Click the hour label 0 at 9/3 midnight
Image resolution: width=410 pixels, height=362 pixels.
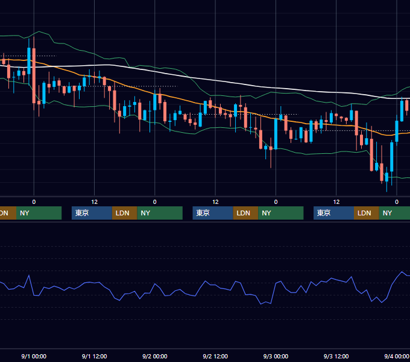click(276, 202)
